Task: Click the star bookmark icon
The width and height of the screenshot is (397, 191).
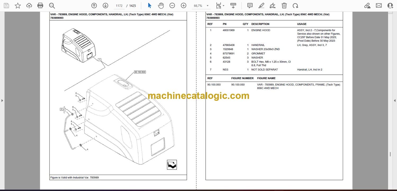Action: click(x=18, y=6)
